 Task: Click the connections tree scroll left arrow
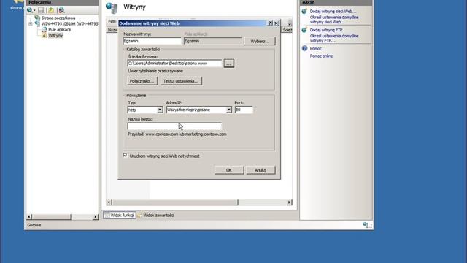(x=29, y=217)
